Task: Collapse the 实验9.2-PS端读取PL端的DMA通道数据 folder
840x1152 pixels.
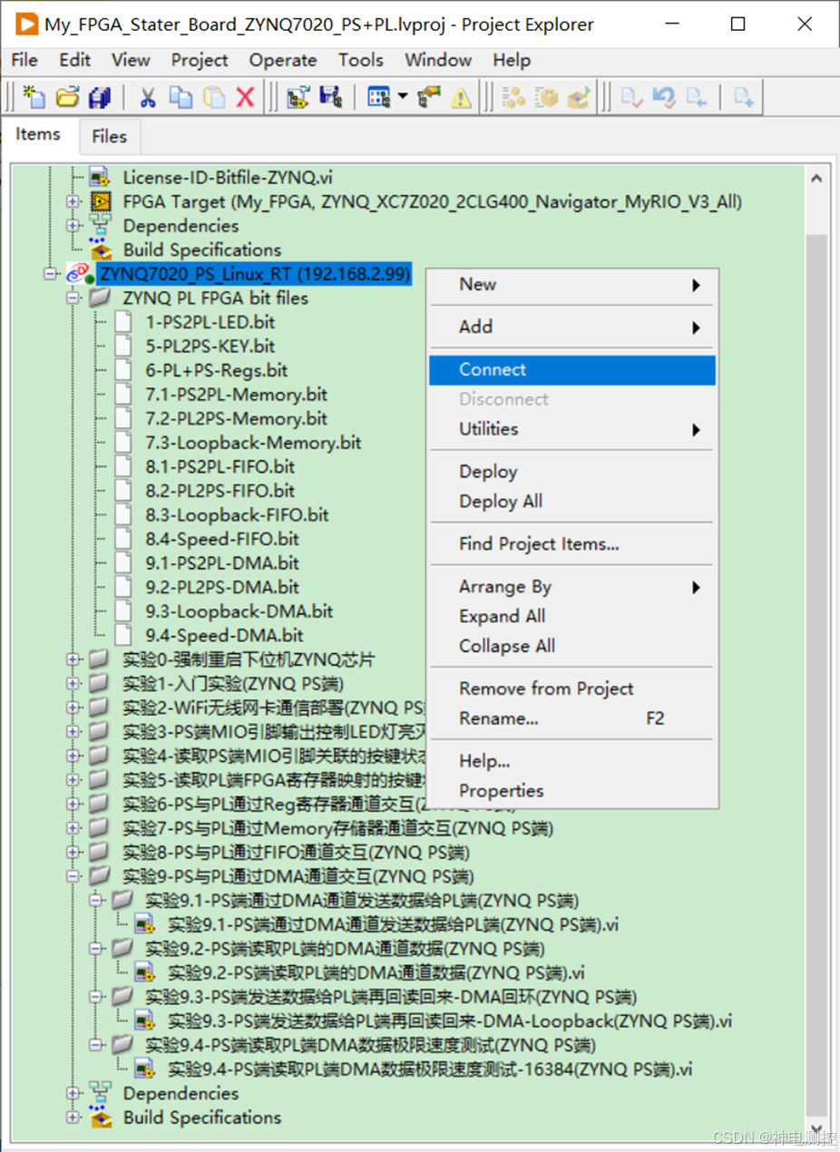Action: (x=96, y=949)
